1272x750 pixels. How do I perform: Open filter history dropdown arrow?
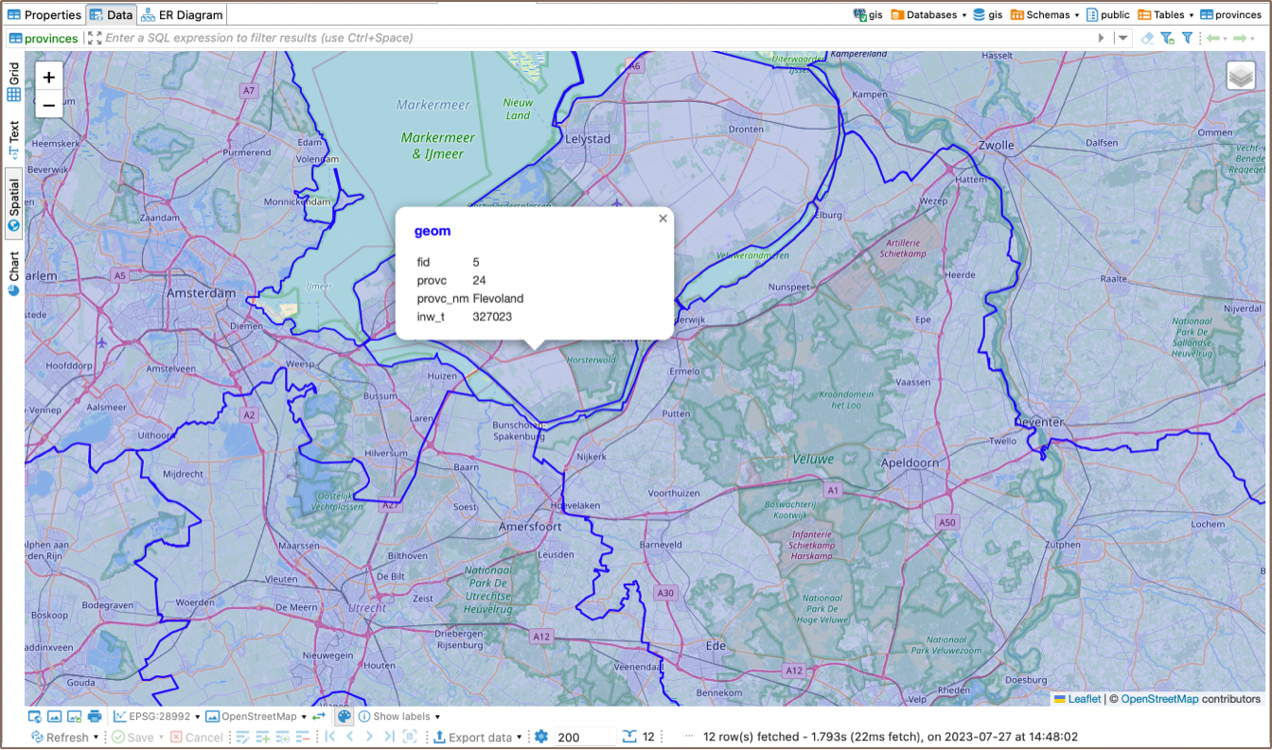1122,38
